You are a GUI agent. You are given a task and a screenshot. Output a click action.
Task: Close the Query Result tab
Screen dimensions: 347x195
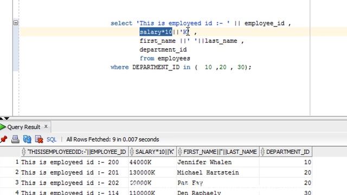(46, 126)
